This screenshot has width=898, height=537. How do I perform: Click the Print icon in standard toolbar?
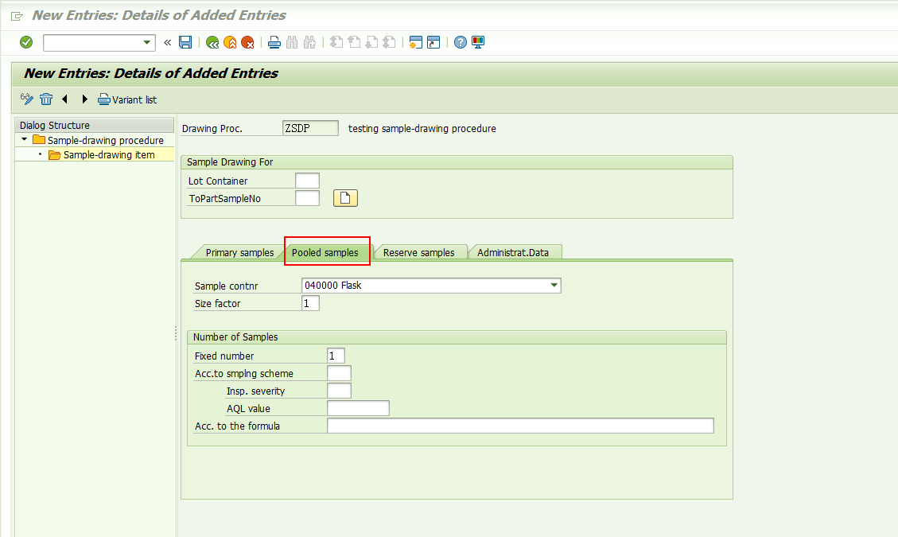coord(274,42)
